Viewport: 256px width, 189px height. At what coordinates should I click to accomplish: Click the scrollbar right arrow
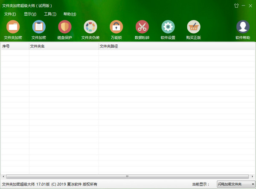(x=253, y=176)
